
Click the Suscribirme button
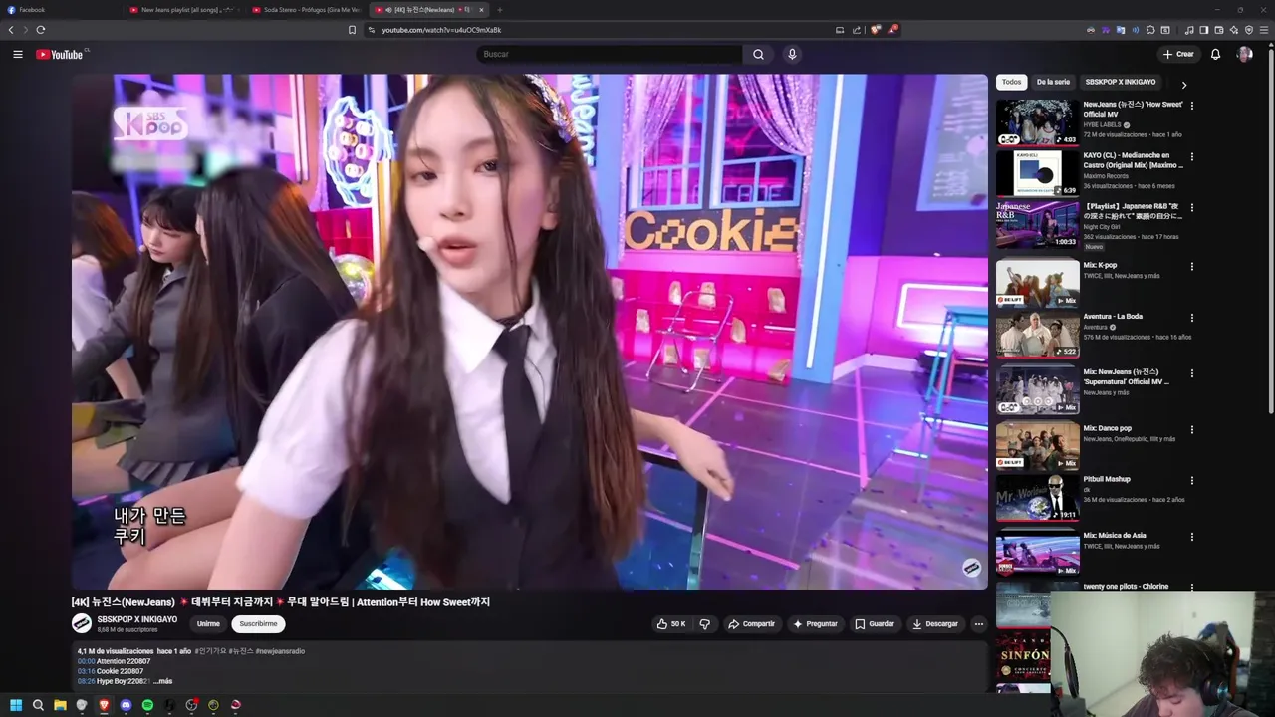(x=258, y=624)
